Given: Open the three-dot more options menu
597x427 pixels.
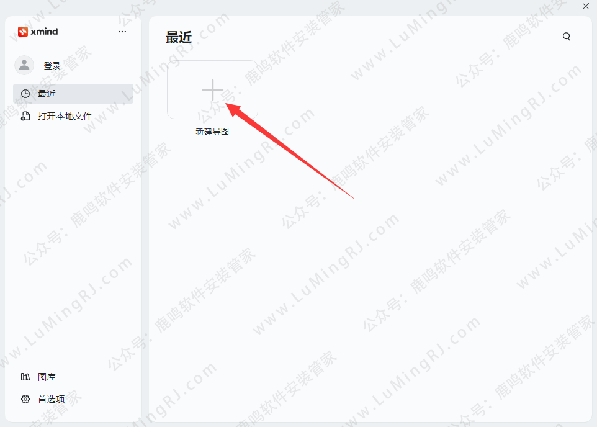Looking at the screenshot, I should pyautogui.click(x=122, y=32).
